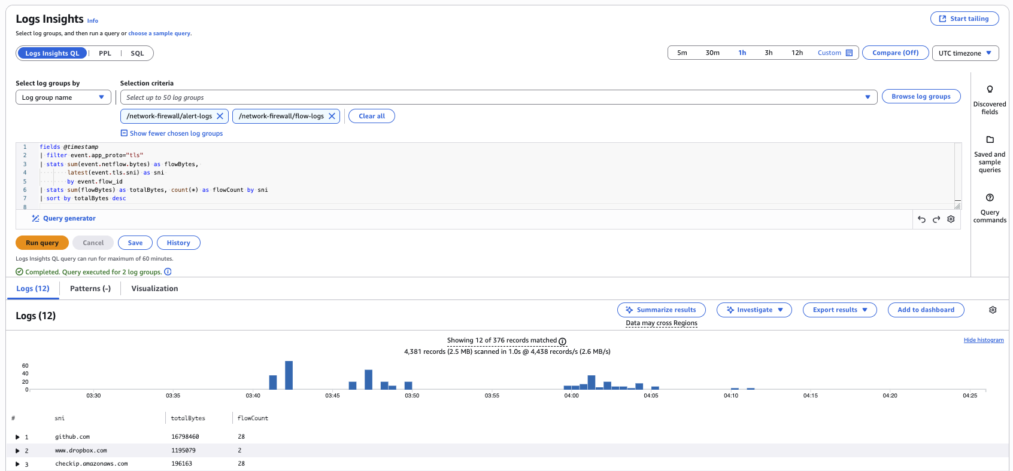Click the sni column header
The width and height of the screenshot is (1013, 471).
click(59, 418)
